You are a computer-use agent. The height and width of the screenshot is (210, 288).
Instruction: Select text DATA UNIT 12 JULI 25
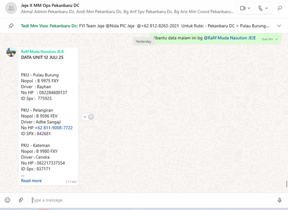(x=42, y=58)
